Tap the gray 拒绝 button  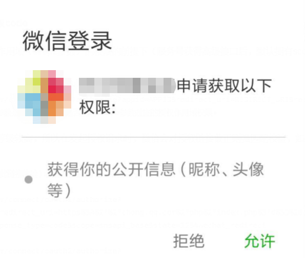[189, 241]
